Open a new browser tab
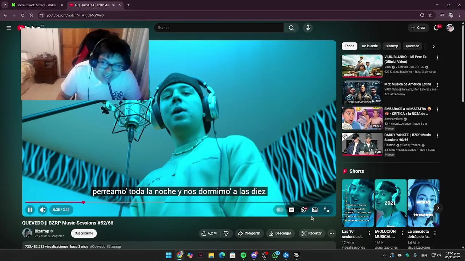 click(128, 5)
